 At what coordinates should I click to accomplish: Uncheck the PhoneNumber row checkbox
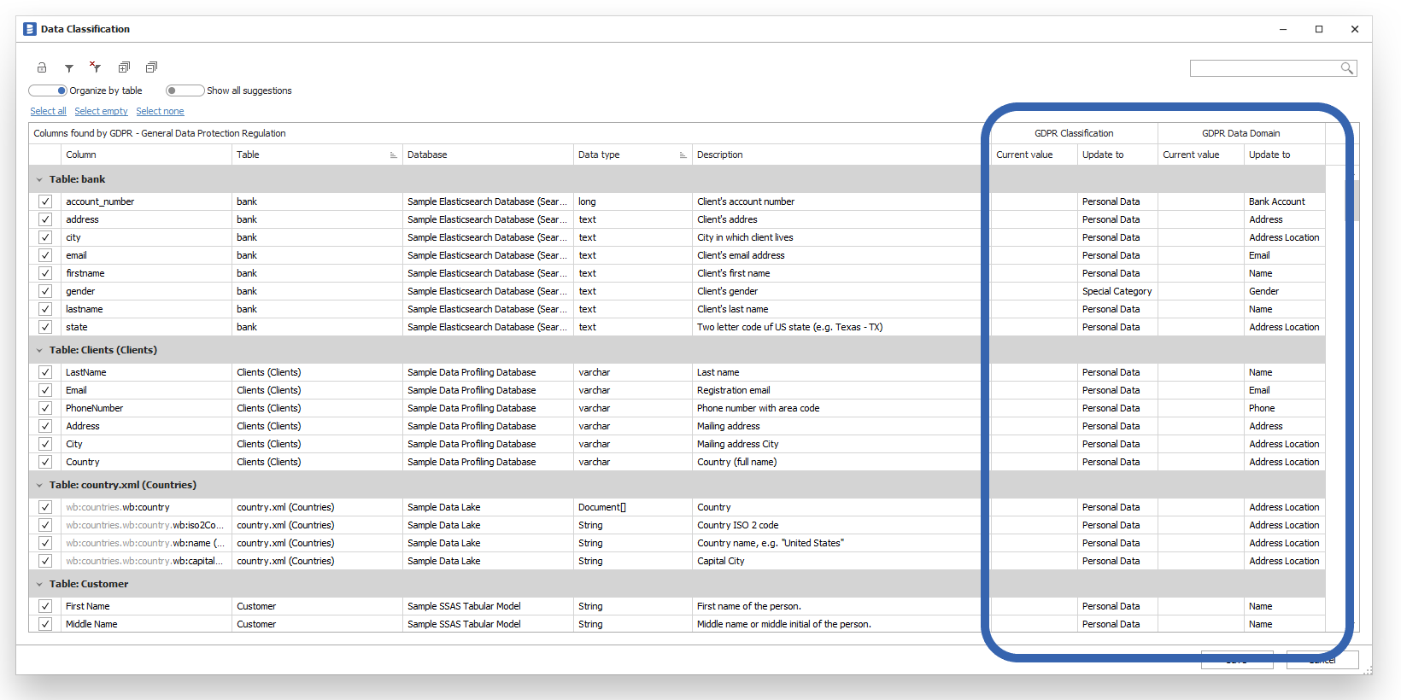pos(45,408)
